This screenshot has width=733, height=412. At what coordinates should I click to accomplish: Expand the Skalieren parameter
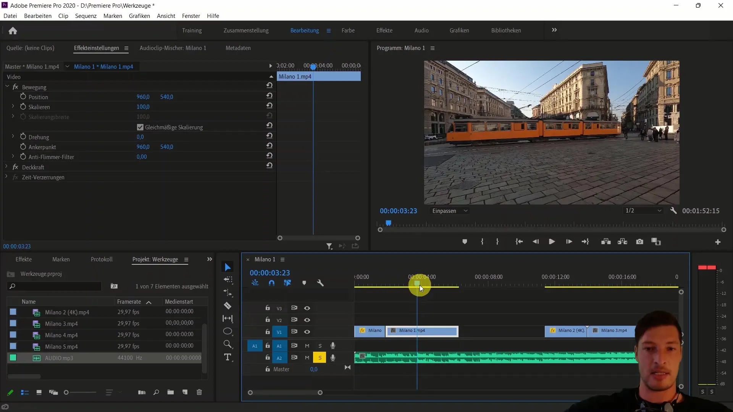pyautogui.click(x=13, y=106)
